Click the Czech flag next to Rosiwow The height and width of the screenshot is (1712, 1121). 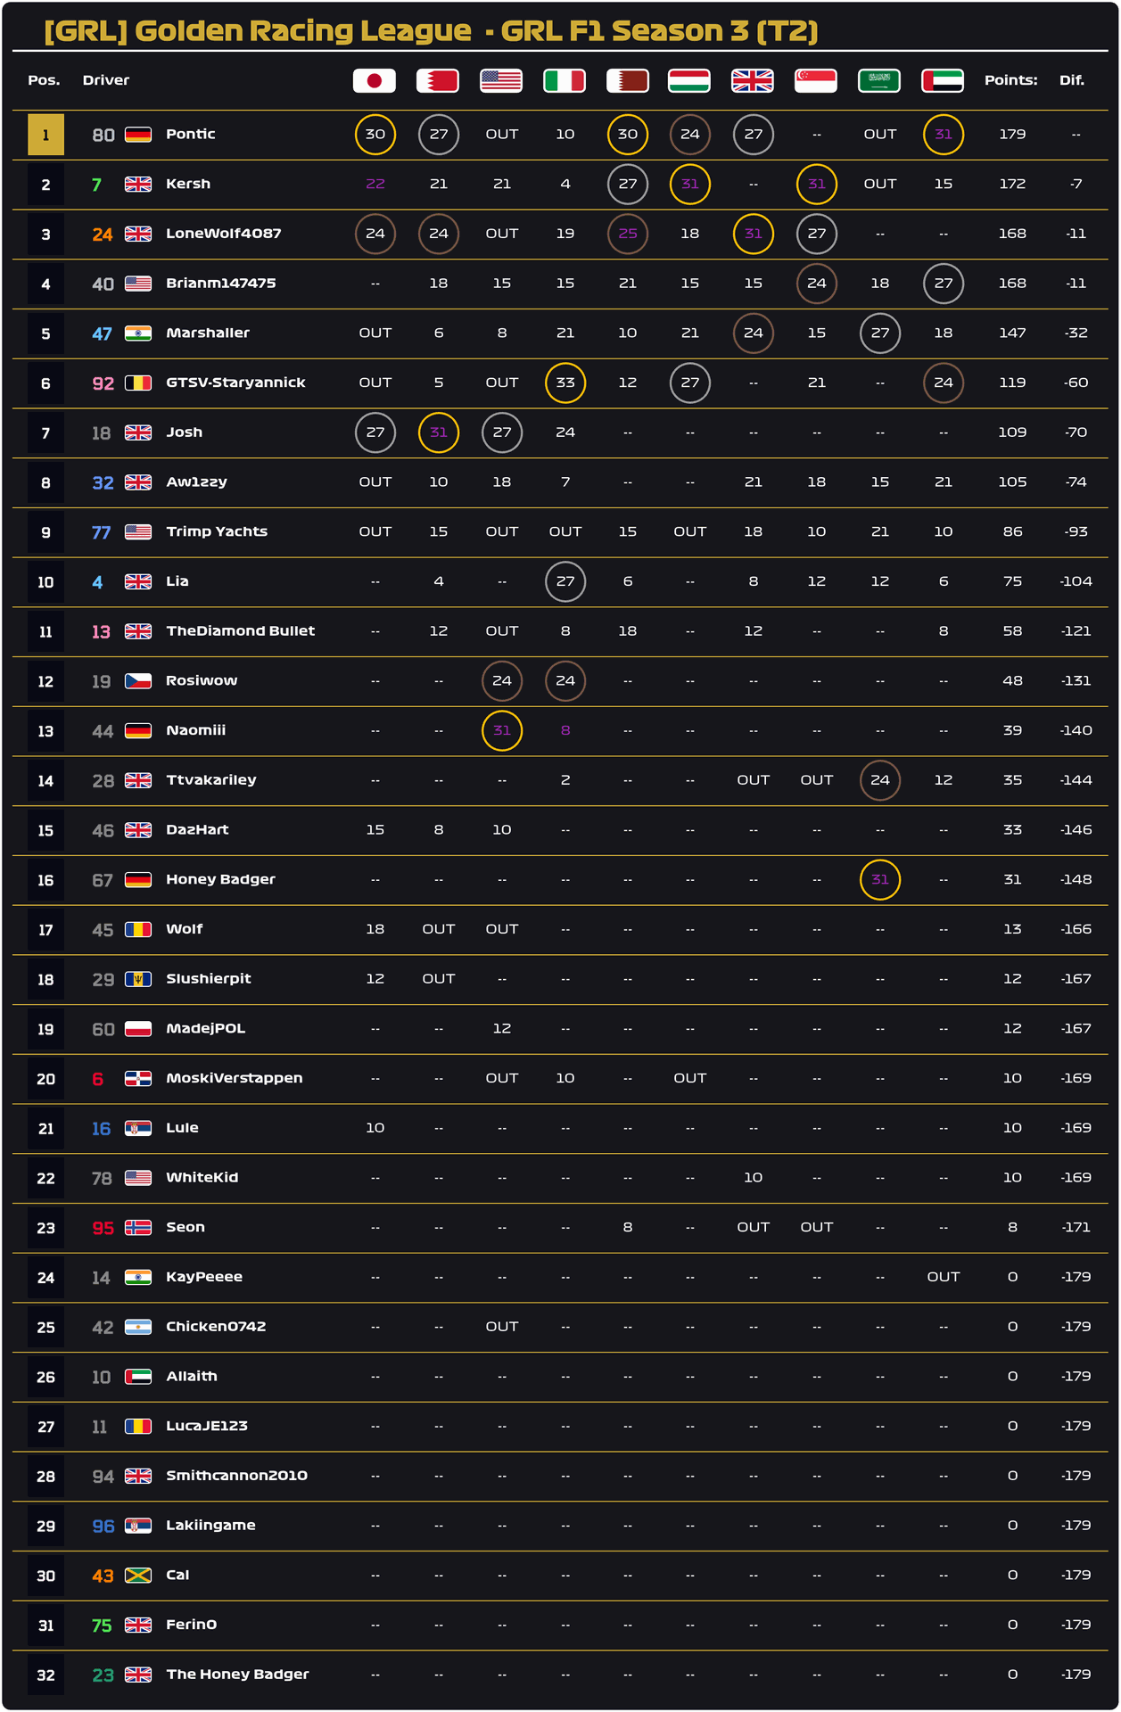(138, 681)
